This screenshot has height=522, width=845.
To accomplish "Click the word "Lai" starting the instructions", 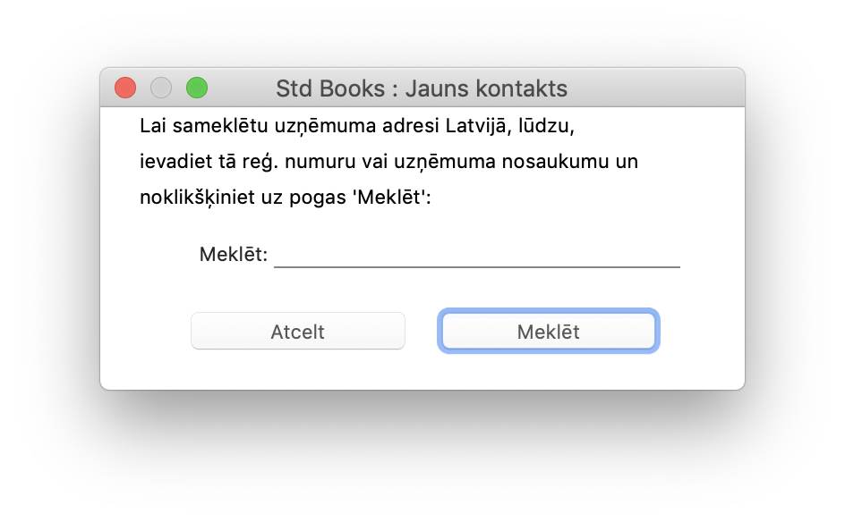I will [153, 126].
